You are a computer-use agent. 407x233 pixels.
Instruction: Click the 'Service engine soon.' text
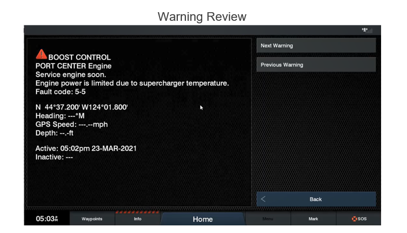click(x=71, y=75)
